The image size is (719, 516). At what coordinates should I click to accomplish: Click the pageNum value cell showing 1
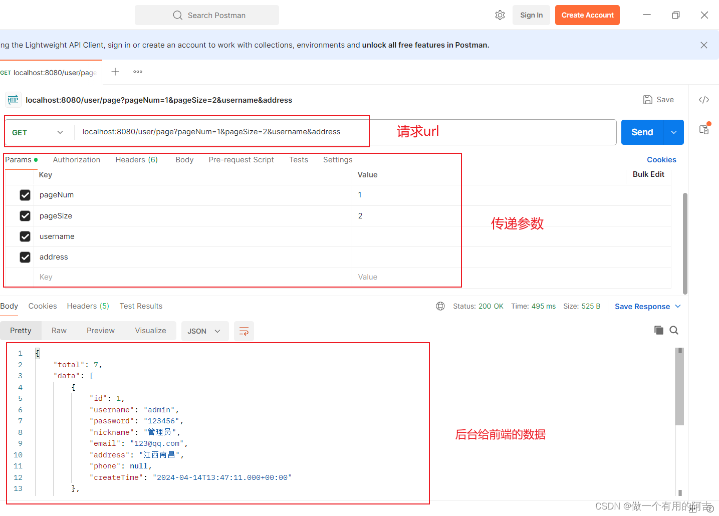[512, 195]
